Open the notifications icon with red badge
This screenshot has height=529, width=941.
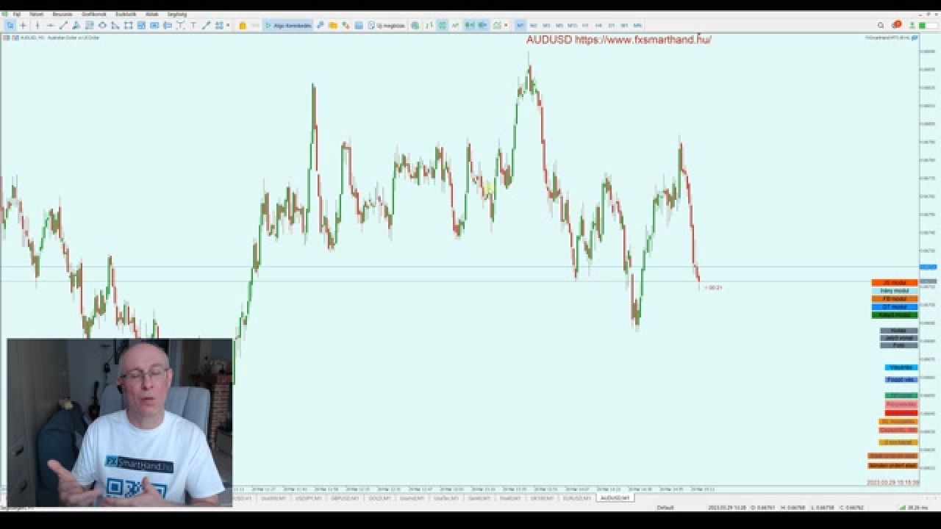[895, 25]
